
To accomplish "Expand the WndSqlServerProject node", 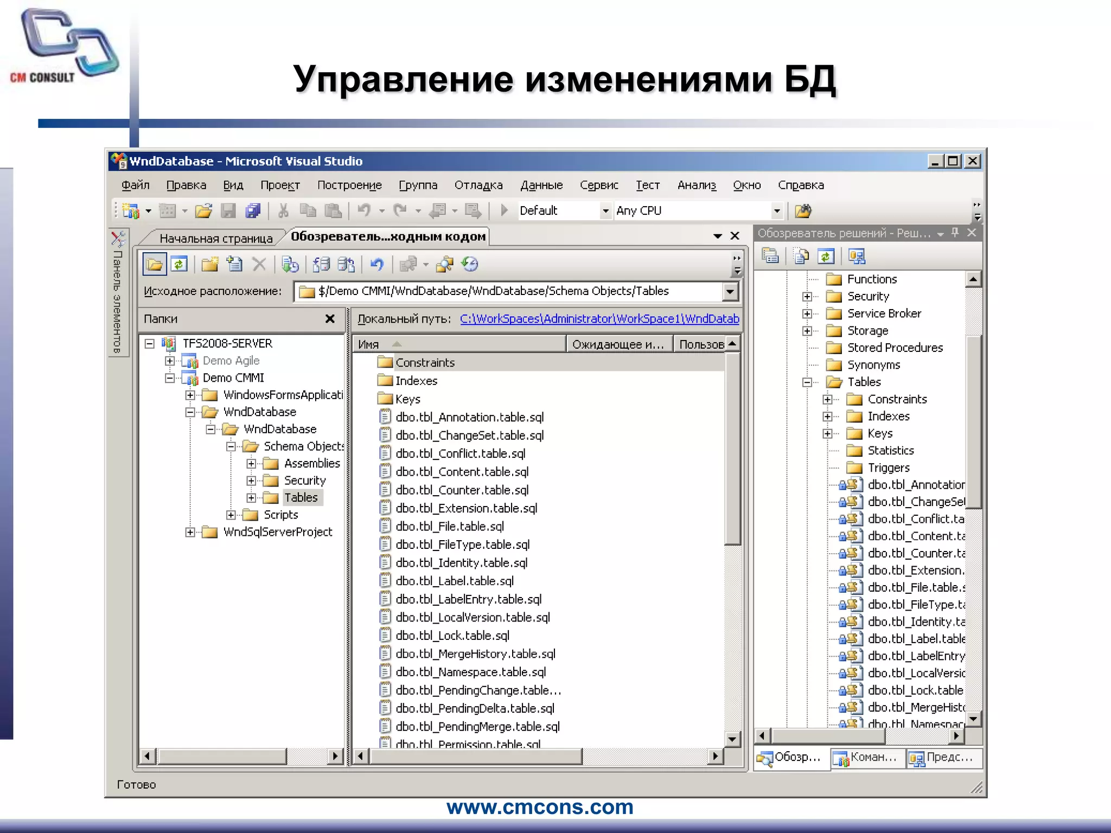I will point(190,533).
